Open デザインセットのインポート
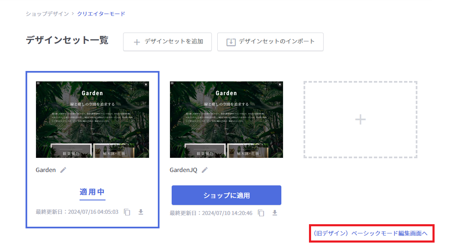This screenshot has height=248, width=453. 270,42
